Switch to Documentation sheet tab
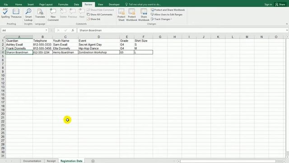The height and width of the screenshot is (163, 289). [32, 161]
